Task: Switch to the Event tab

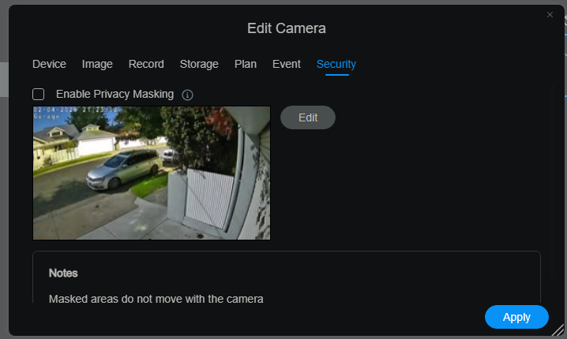Action: (287, 65)
